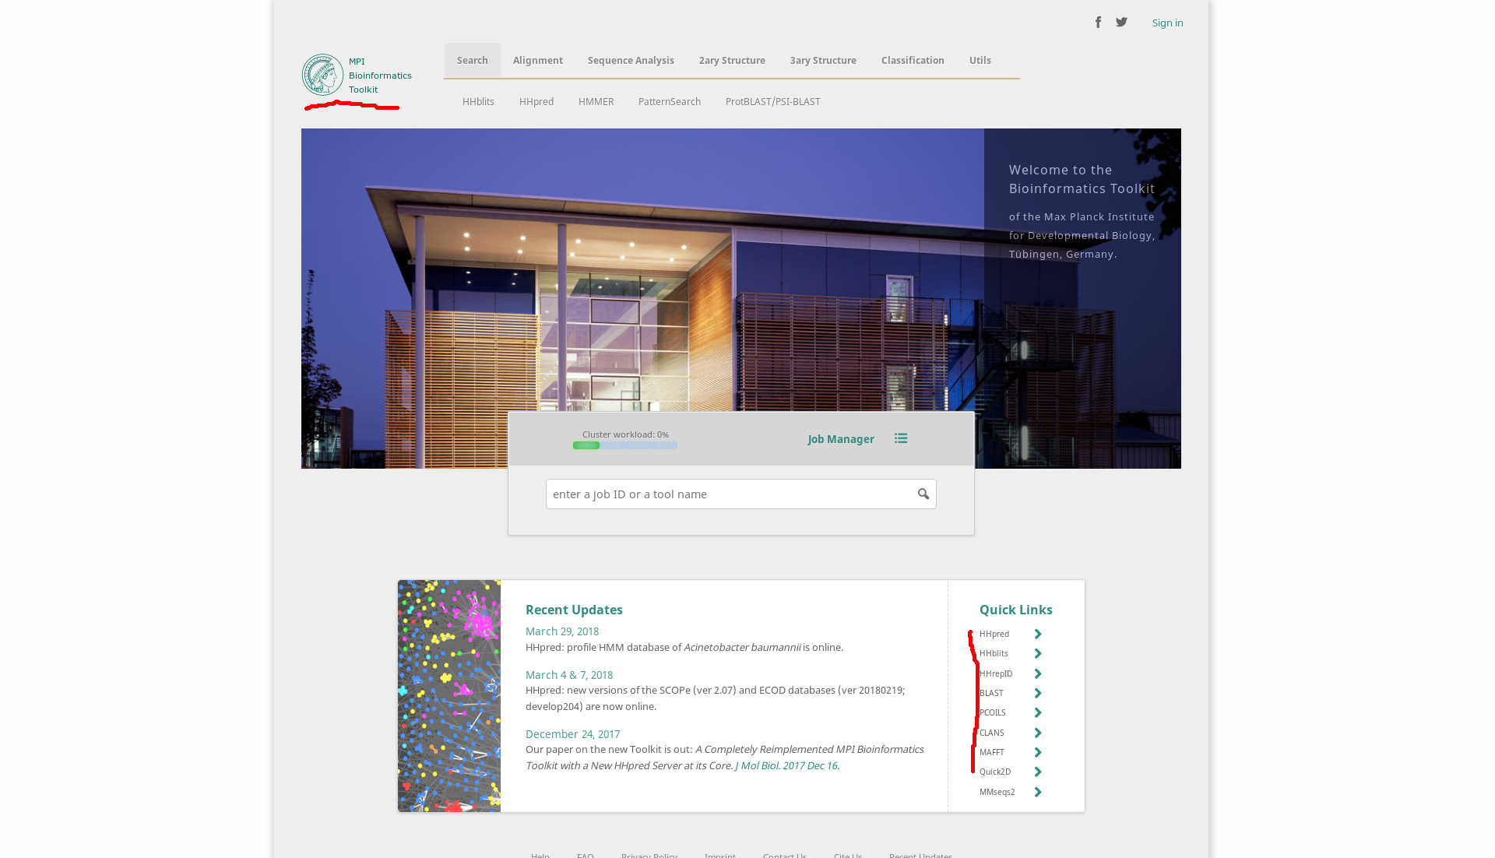This screenshot has height=858, width=1495.
Task: Click chevron arrow next to MMseqs2
Action: pos(1038,793)
